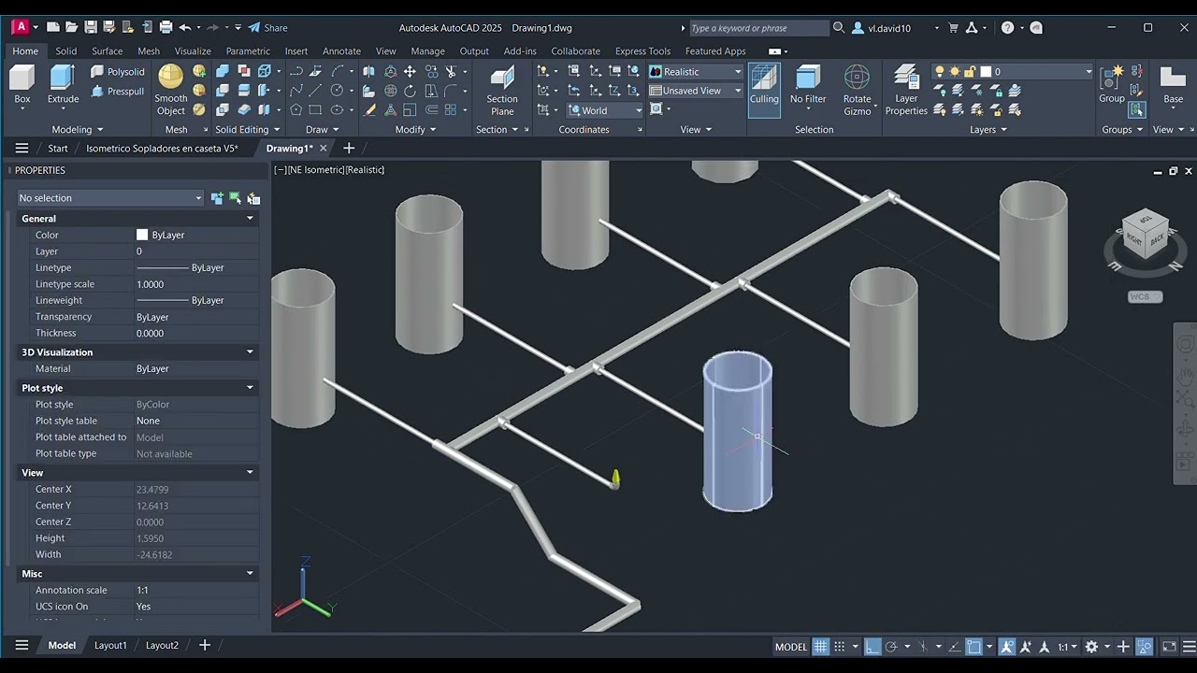The width and height of the screenshot is (1197, 673).
Task: Toggle PICKADD mode in Properties panel
Action: tap(217, 198)
